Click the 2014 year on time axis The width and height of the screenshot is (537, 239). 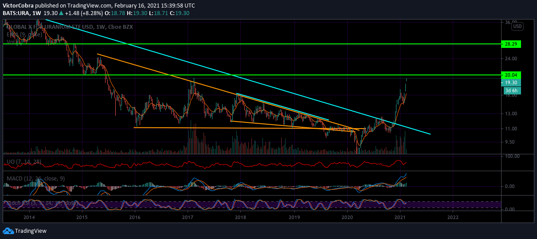coord(29,218)
